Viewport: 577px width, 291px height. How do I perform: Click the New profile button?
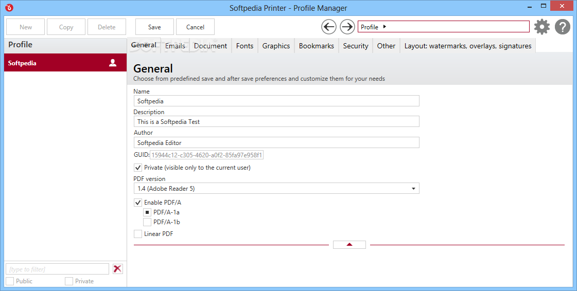point(26,27)
